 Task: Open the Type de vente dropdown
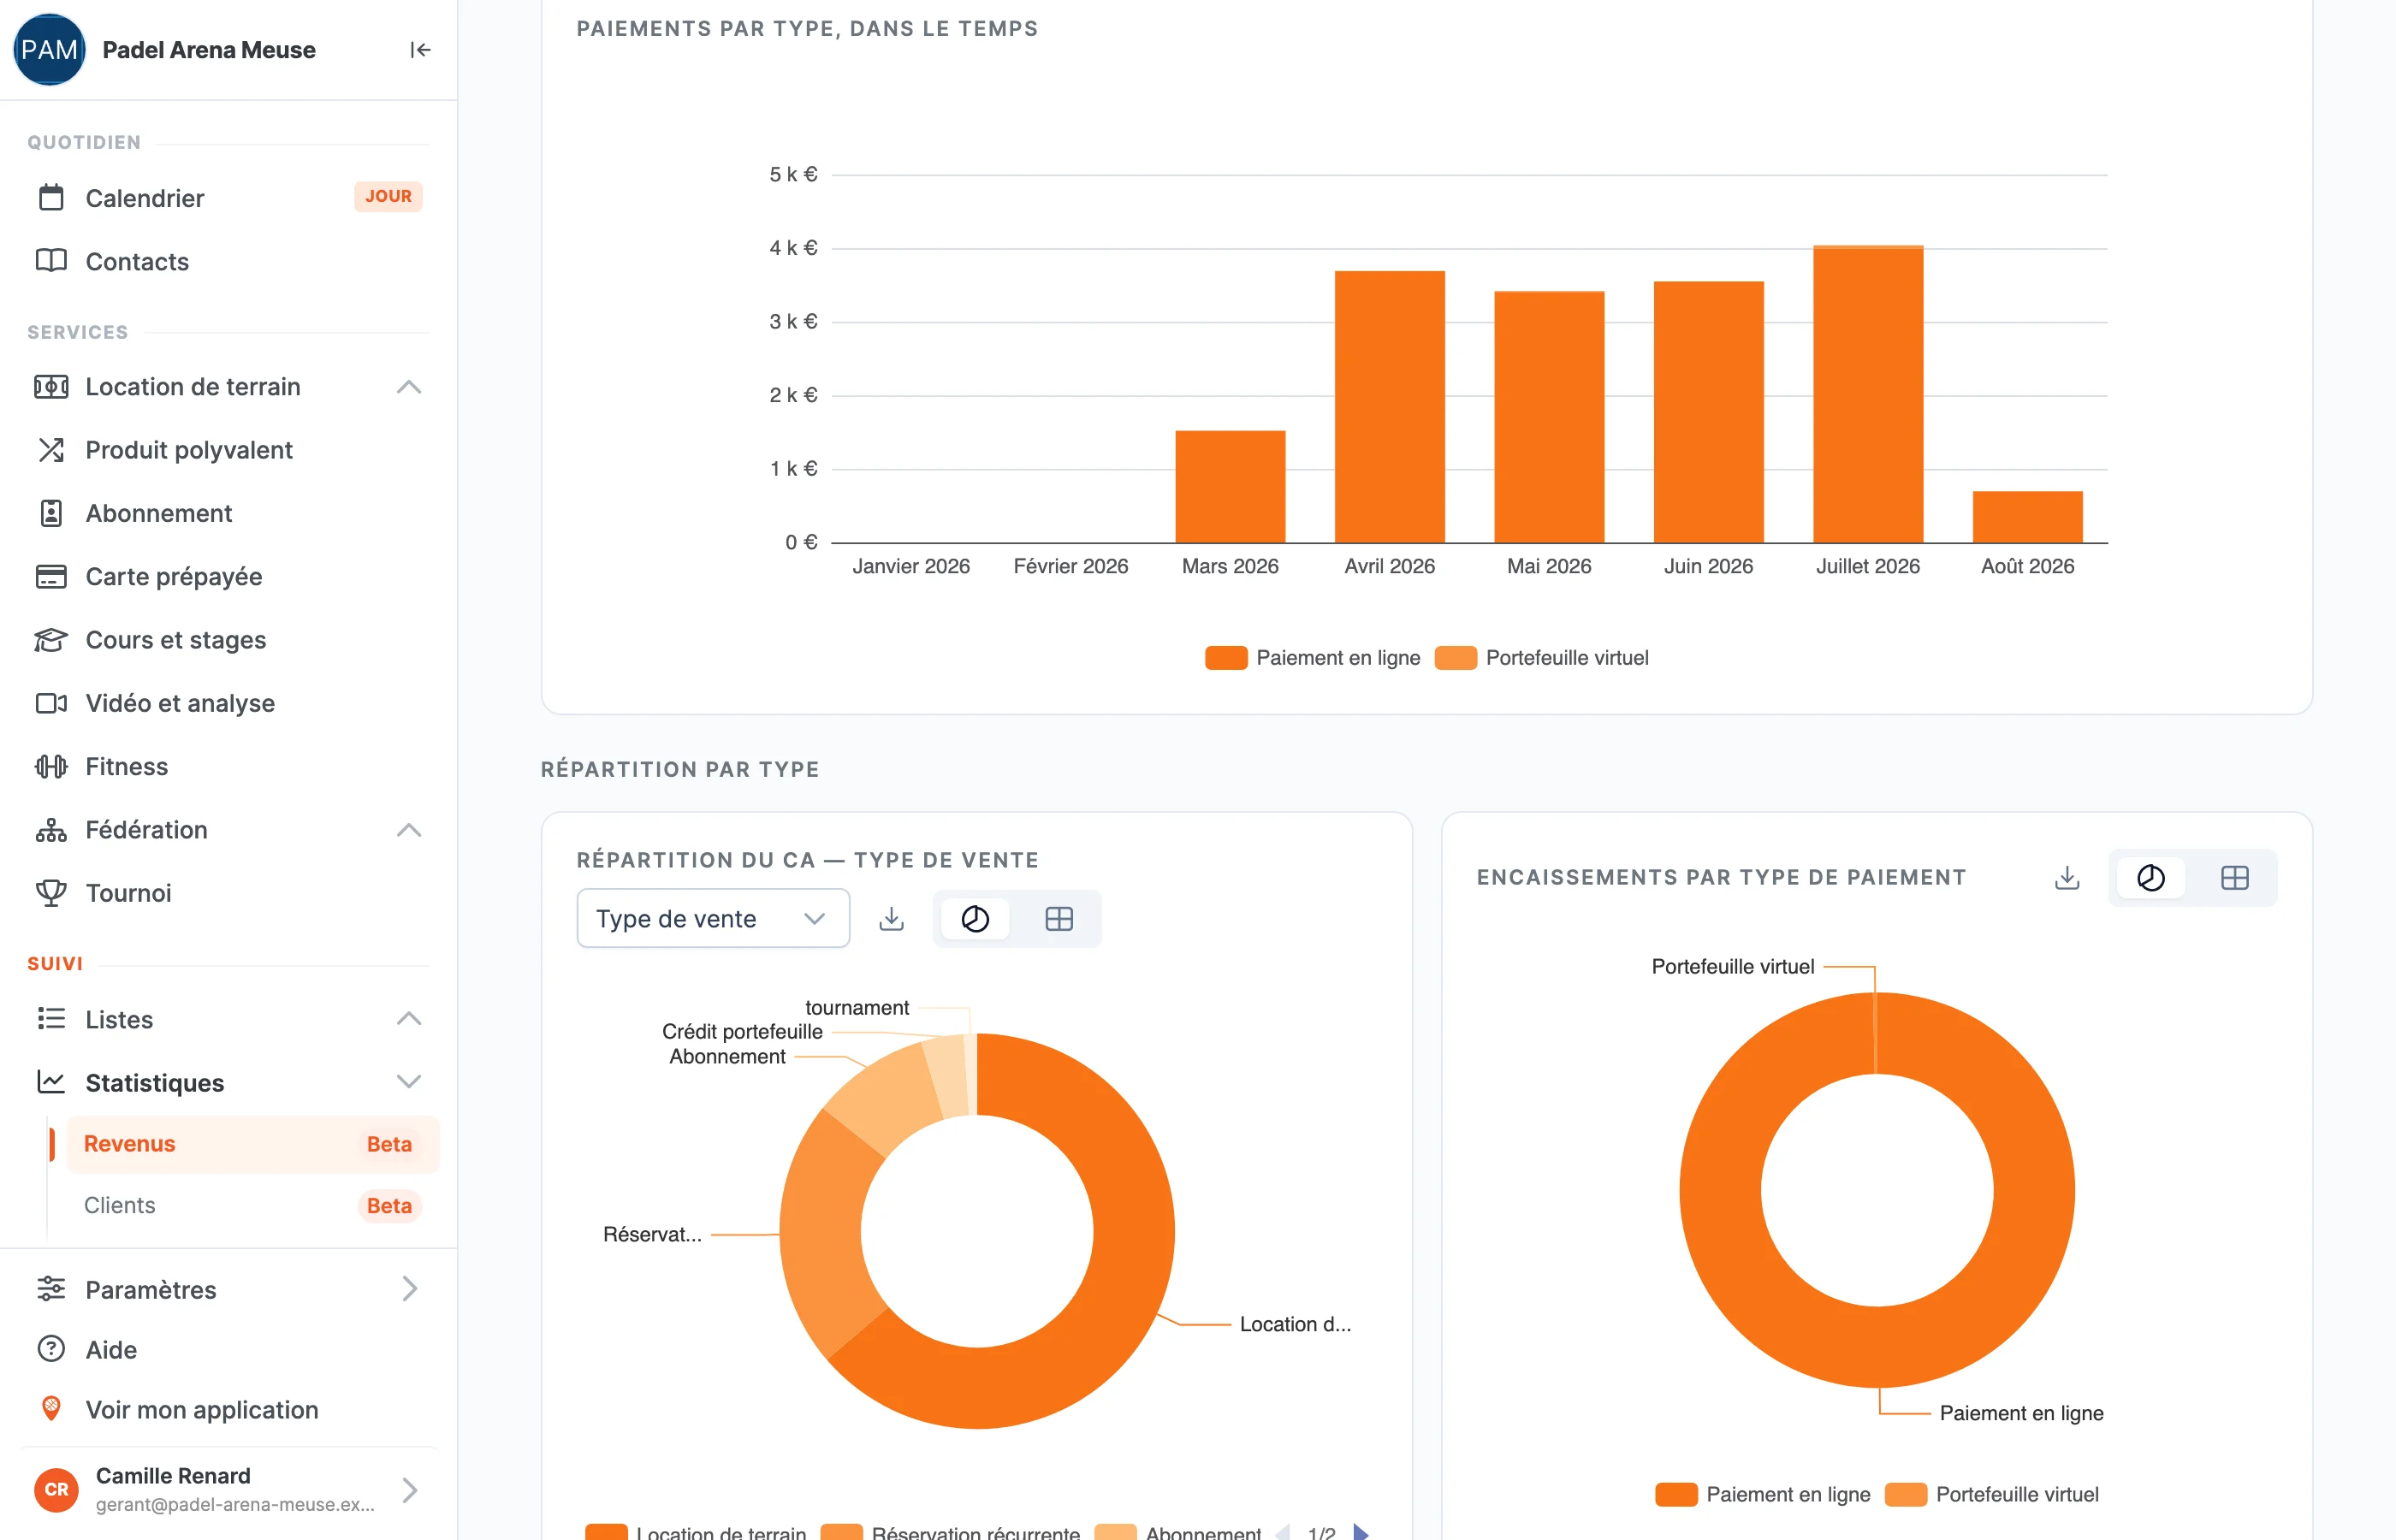[713, 918]
